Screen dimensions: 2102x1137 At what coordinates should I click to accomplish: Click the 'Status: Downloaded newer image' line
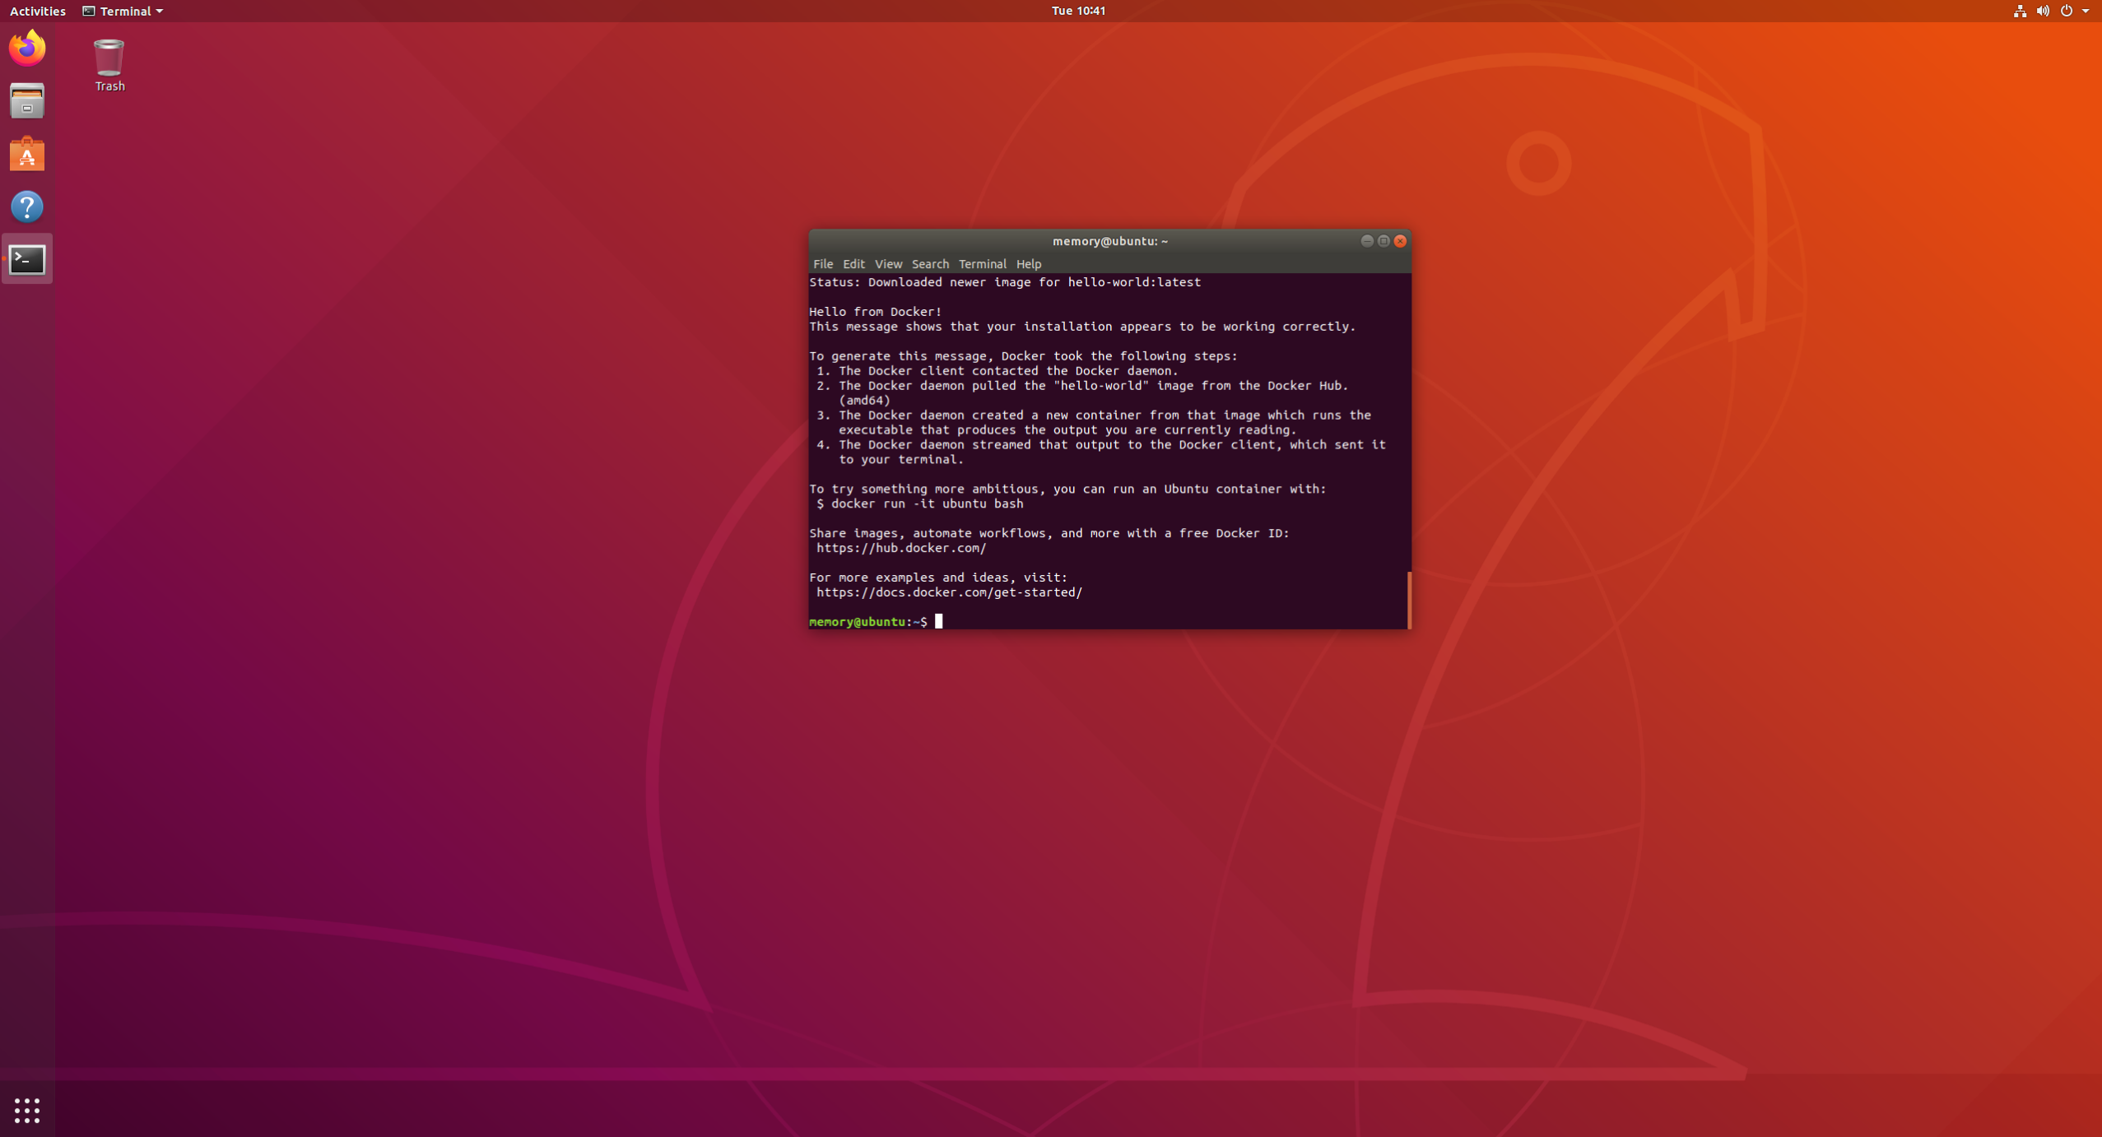(1005, 282)
